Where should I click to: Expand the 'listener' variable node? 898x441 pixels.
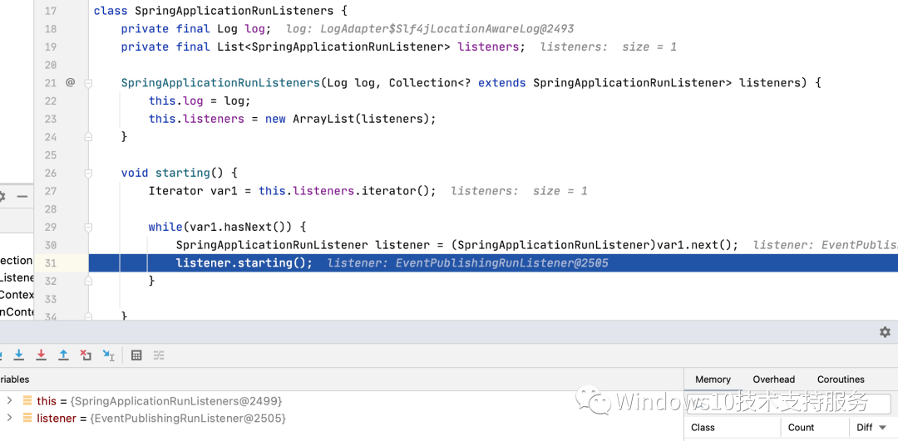pyautogui.click(x=9, y=418)
